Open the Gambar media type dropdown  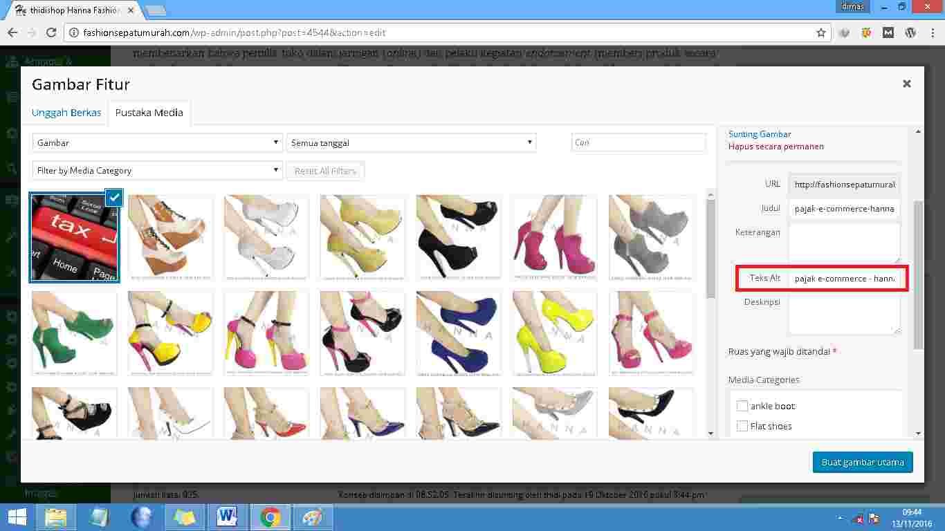click(x=157, y=143)
